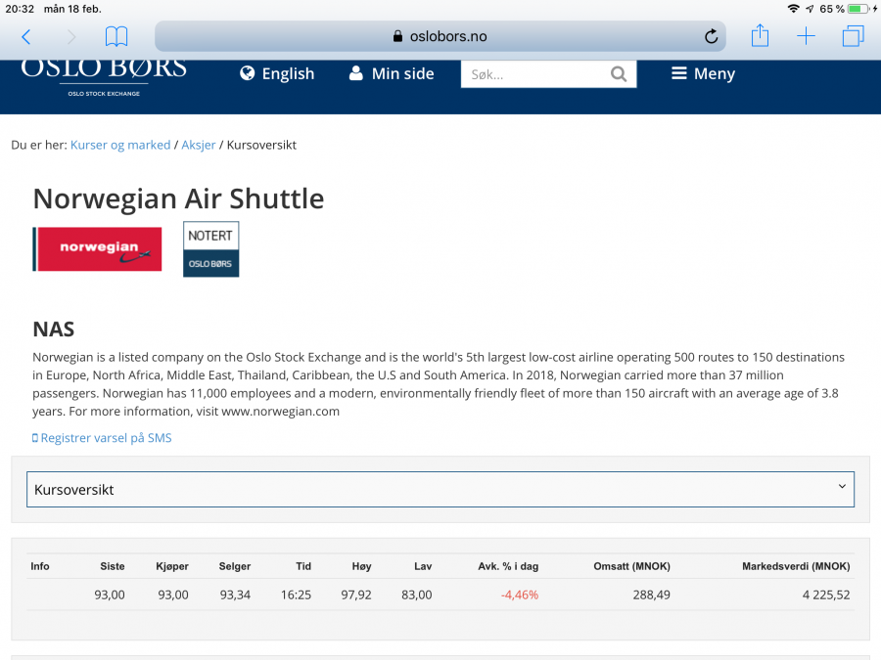Tap the oslobors.no address bar
The image size is (881, 660).
click(440, 37)
